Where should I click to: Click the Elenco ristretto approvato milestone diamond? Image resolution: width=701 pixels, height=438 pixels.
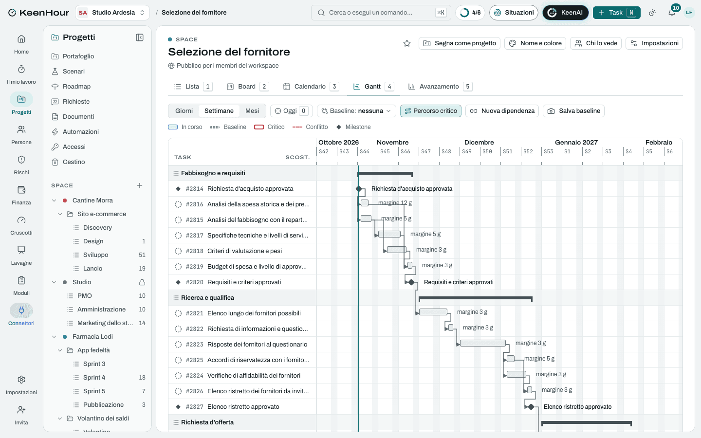(531, 407)
